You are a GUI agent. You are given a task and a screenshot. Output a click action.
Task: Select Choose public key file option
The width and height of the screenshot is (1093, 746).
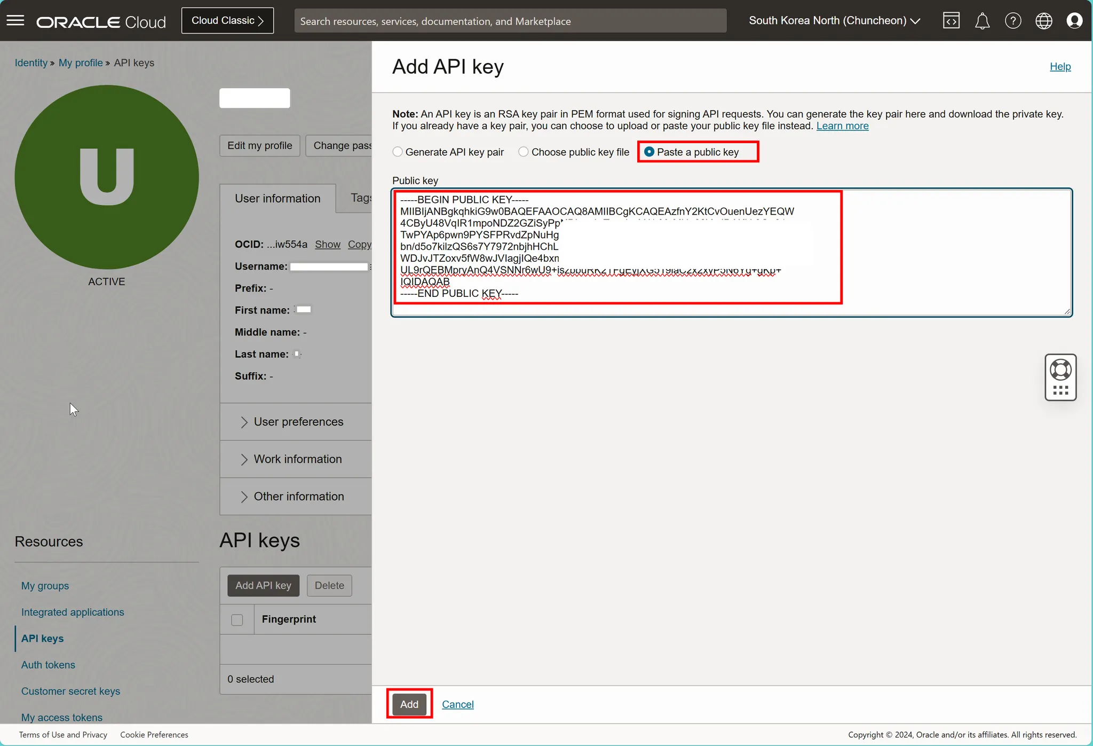pyautogui.click(x=524, y=152)
